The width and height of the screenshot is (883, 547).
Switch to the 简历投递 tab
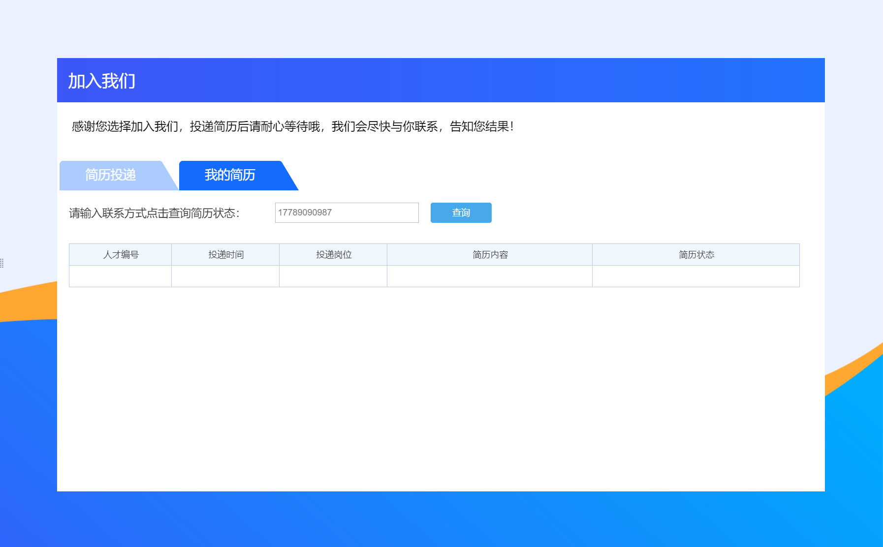(x=111, y=175)
